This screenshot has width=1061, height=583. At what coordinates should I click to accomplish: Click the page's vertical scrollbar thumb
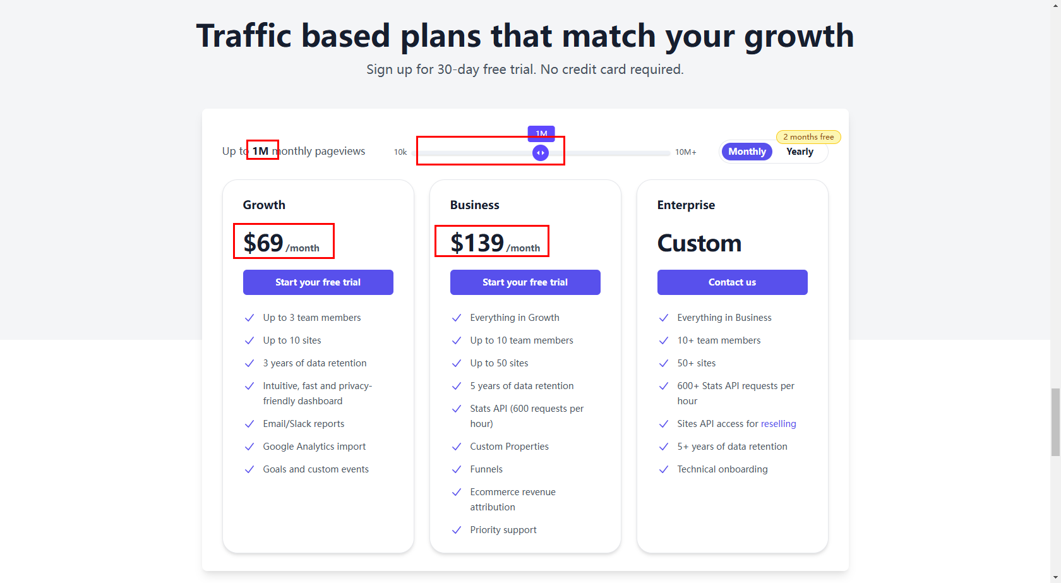click(1055, 421)
